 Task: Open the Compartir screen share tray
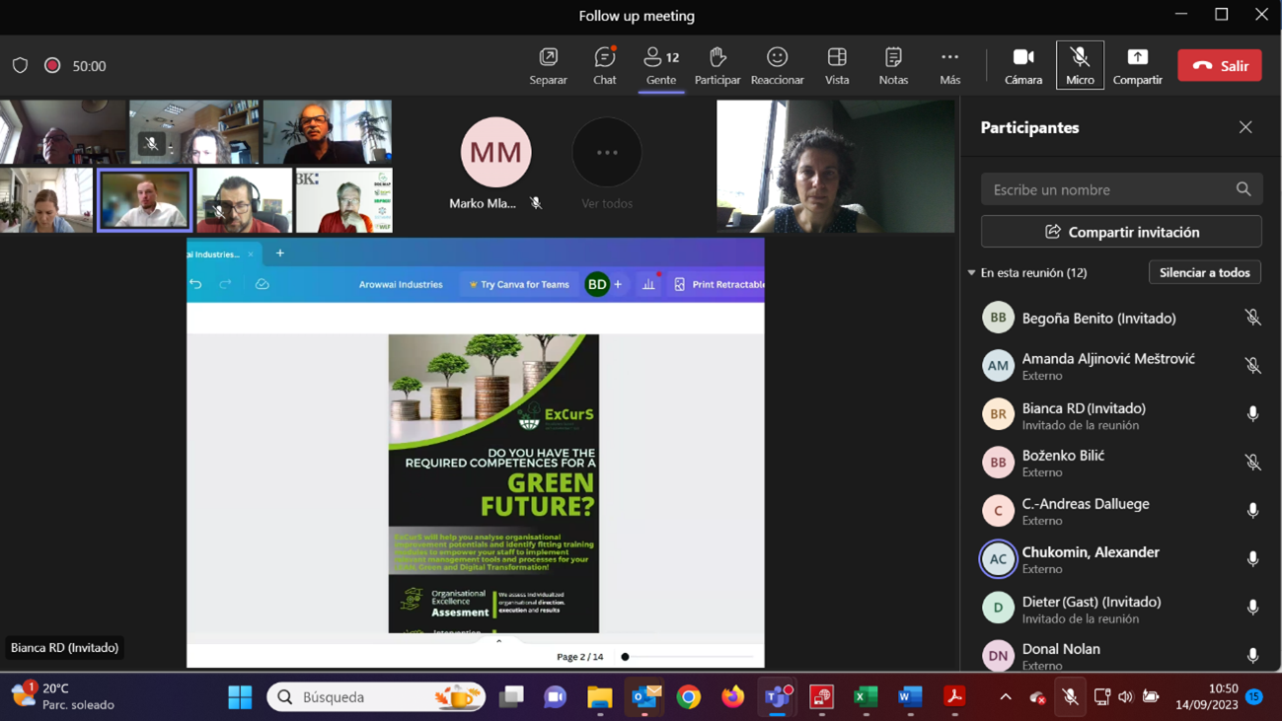pos(1138,66)
